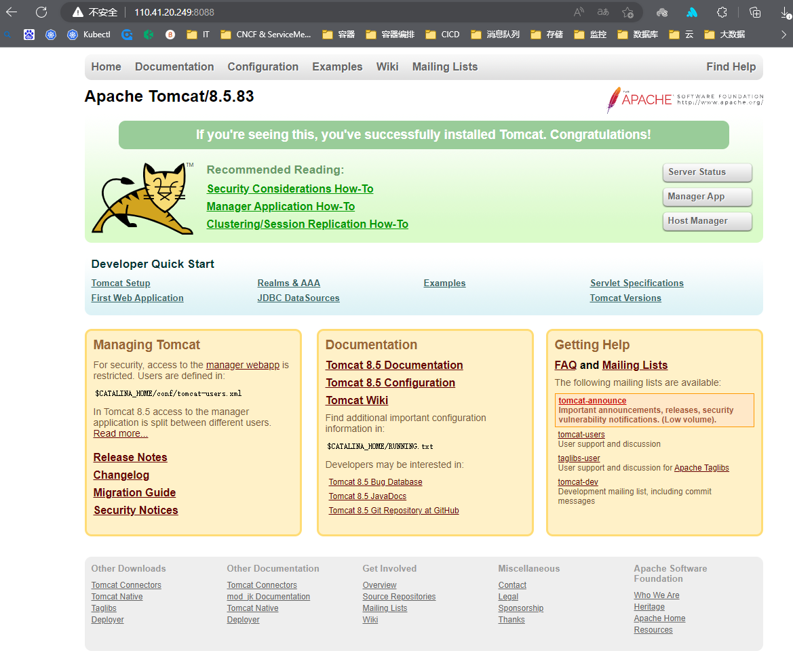Open the Tomcat 8.5 Bug Database link

pos(375,482)
